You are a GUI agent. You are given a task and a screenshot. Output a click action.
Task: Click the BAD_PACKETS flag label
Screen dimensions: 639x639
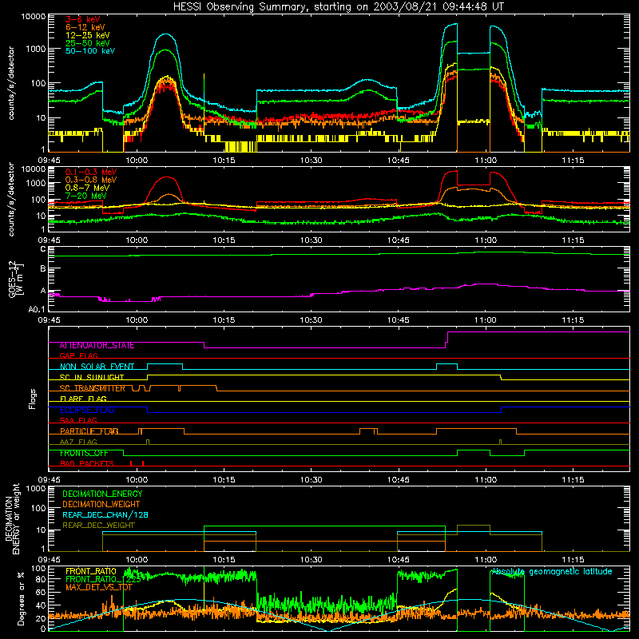pyautogui.click(x=87, y=464)
